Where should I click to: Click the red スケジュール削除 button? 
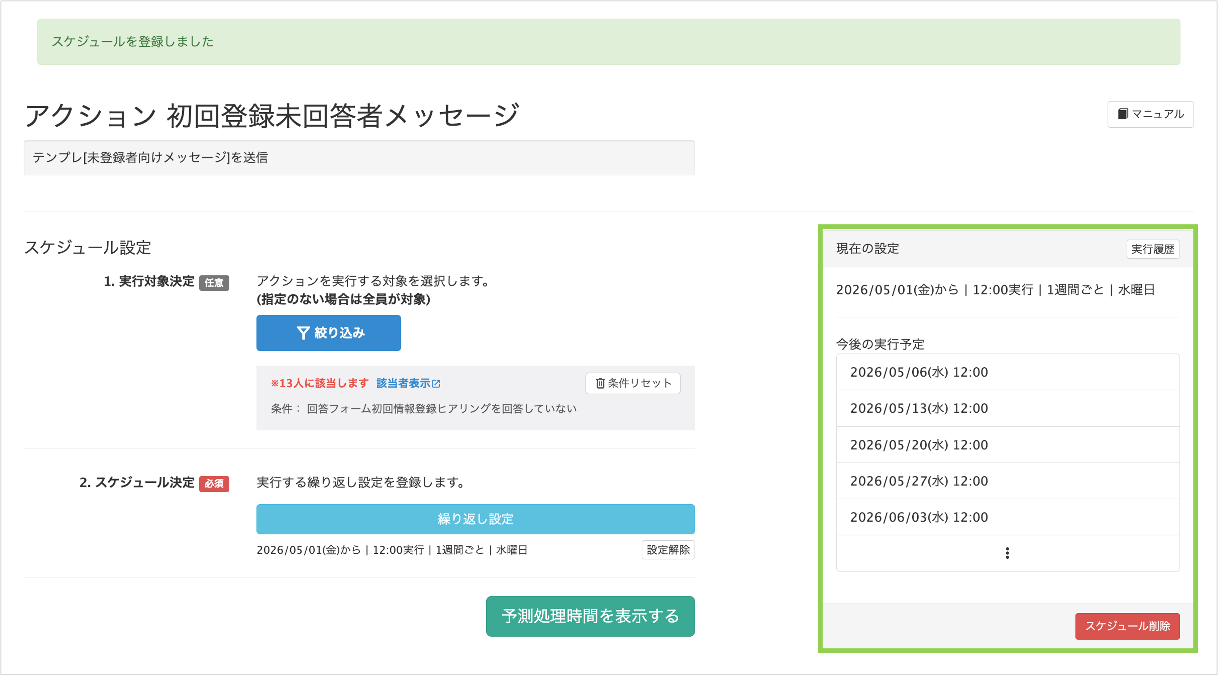pyautogui.click(x=1127, y=626)
